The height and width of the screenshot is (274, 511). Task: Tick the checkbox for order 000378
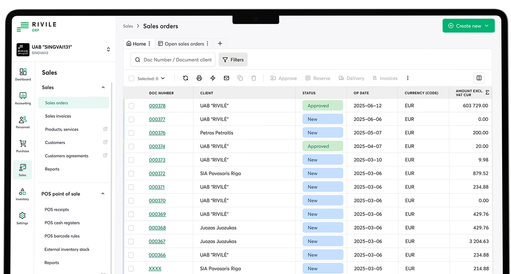(x=131, y=106)
